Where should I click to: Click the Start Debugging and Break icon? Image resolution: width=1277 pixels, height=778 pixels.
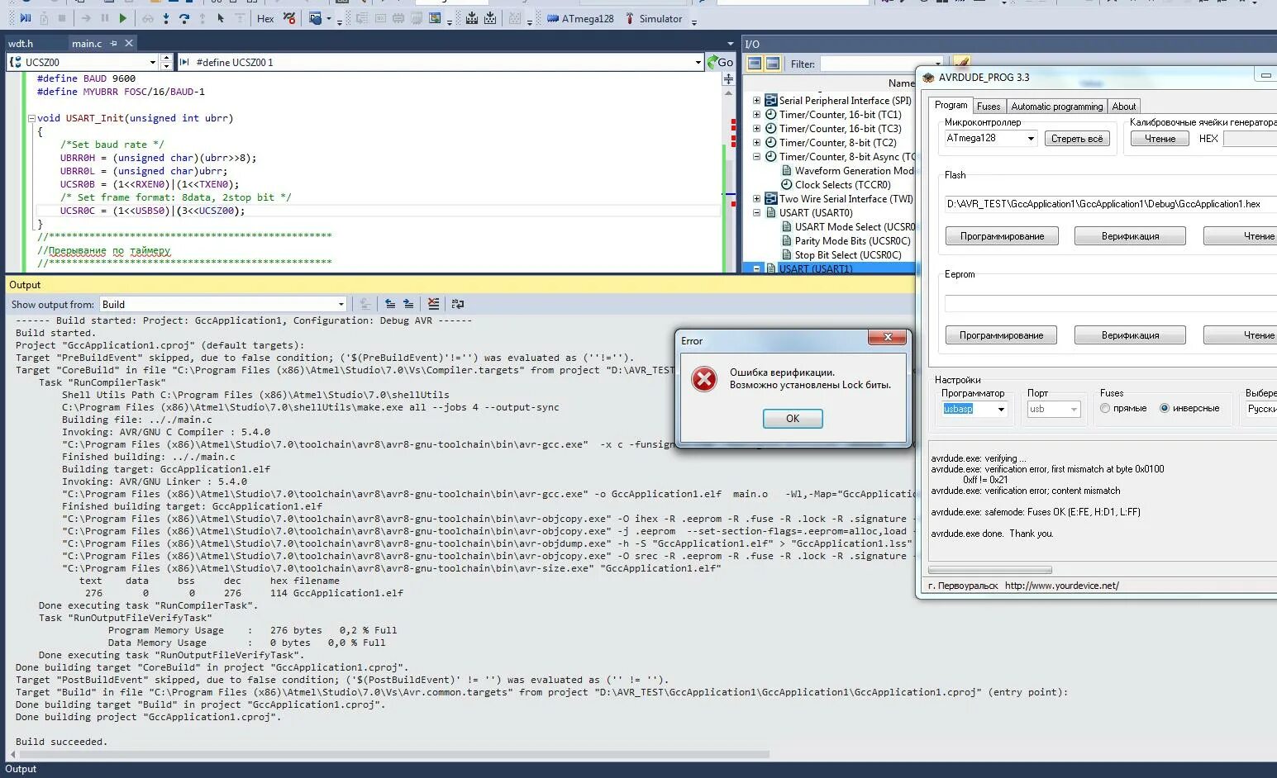click(25, 18)
